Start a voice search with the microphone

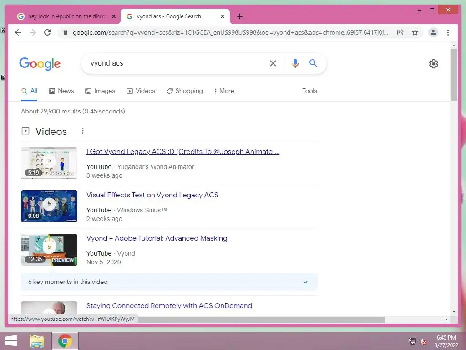pos(295,63)
